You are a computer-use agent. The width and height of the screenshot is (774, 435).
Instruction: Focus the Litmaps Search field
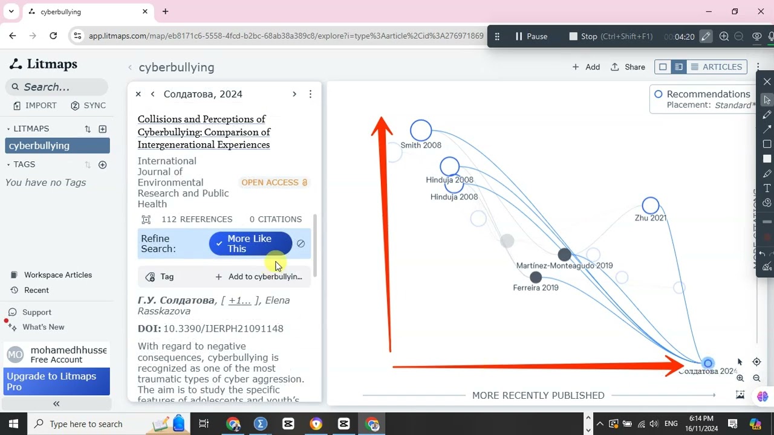click(57, 87)
